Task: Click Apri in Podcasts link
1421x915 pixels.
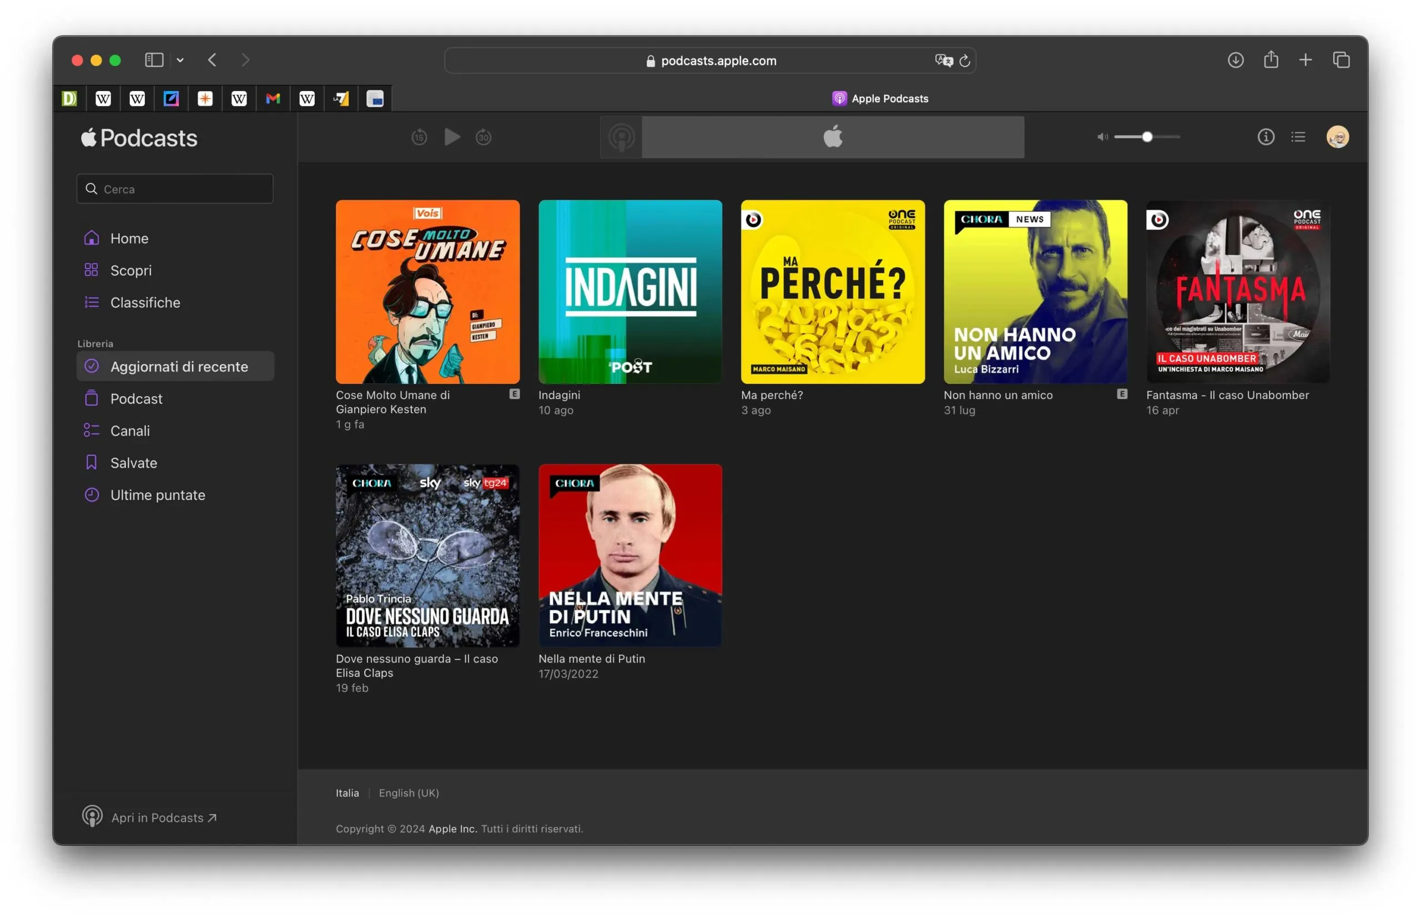Action: click(150, 817)
